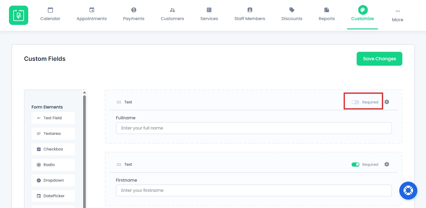Open the Calendar tab
426x208 pixels.
point(50,14)
